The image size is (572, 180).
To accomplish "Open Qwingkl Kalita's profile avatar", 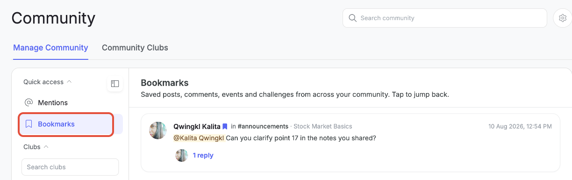I will pos(158,130).
